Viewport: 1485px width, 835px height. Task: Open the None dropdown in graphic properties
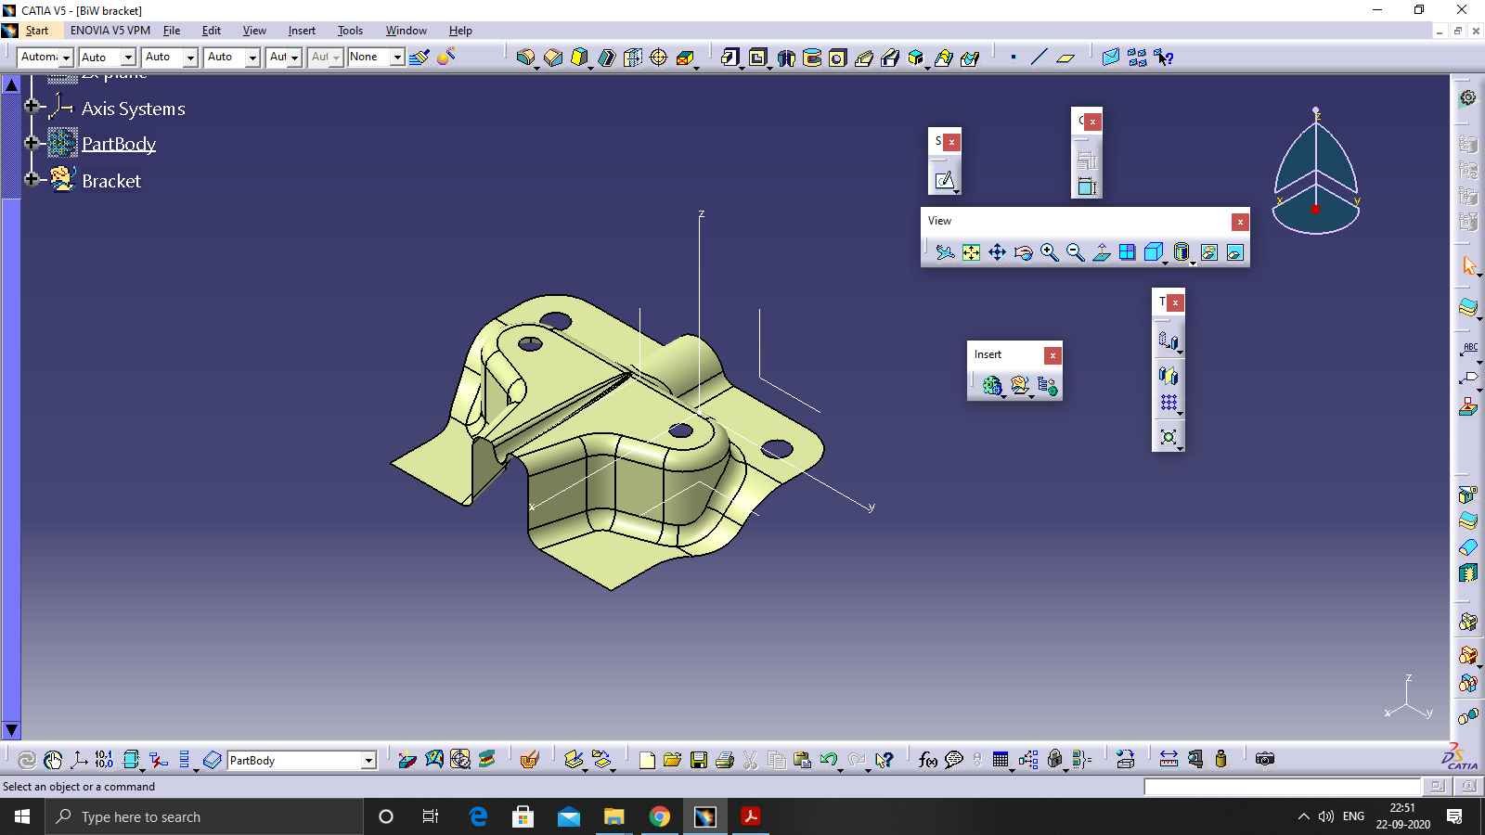(397, 58)
